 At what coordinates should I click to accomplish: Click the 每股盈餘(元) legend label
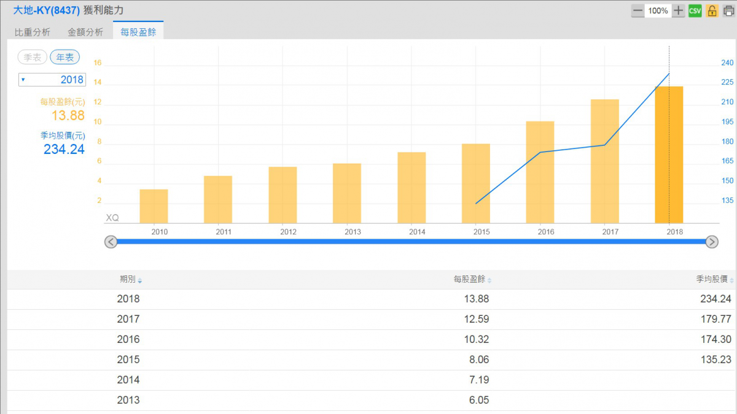click(63, 101)
